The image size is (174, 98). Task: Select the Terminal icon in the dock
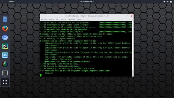(5, 73)
